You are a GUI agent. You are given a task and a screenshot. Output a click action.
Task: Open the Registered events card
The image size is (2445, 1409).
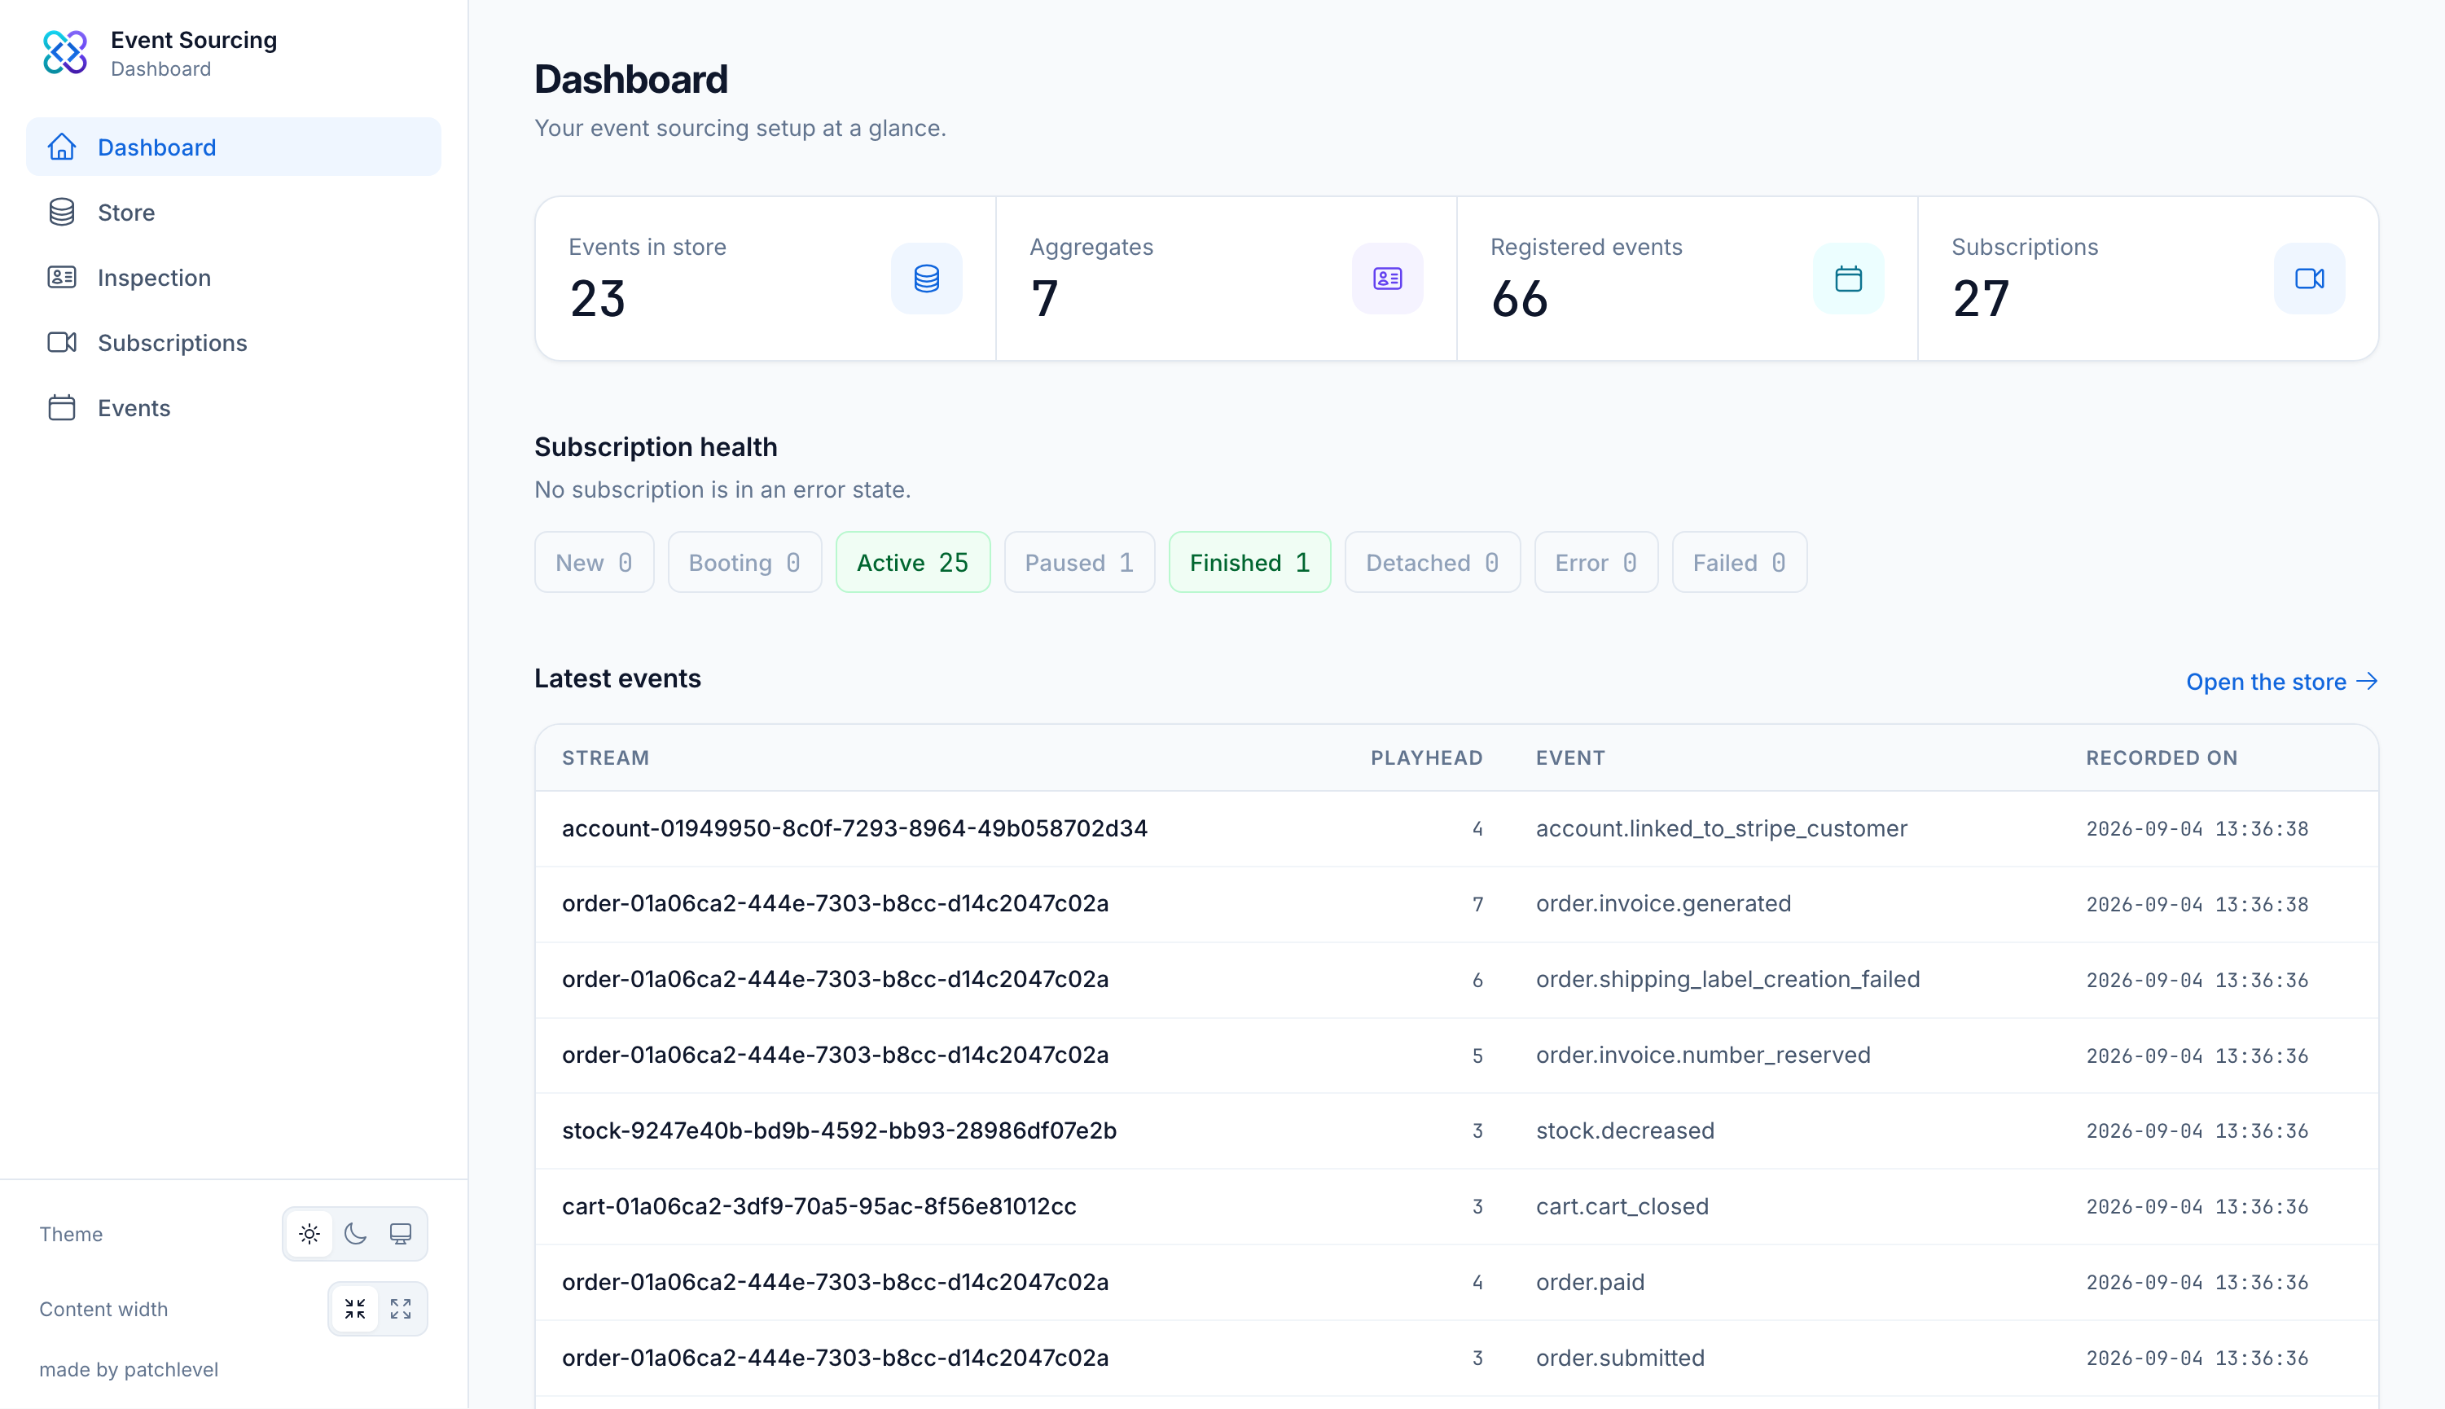[1687, 279]
